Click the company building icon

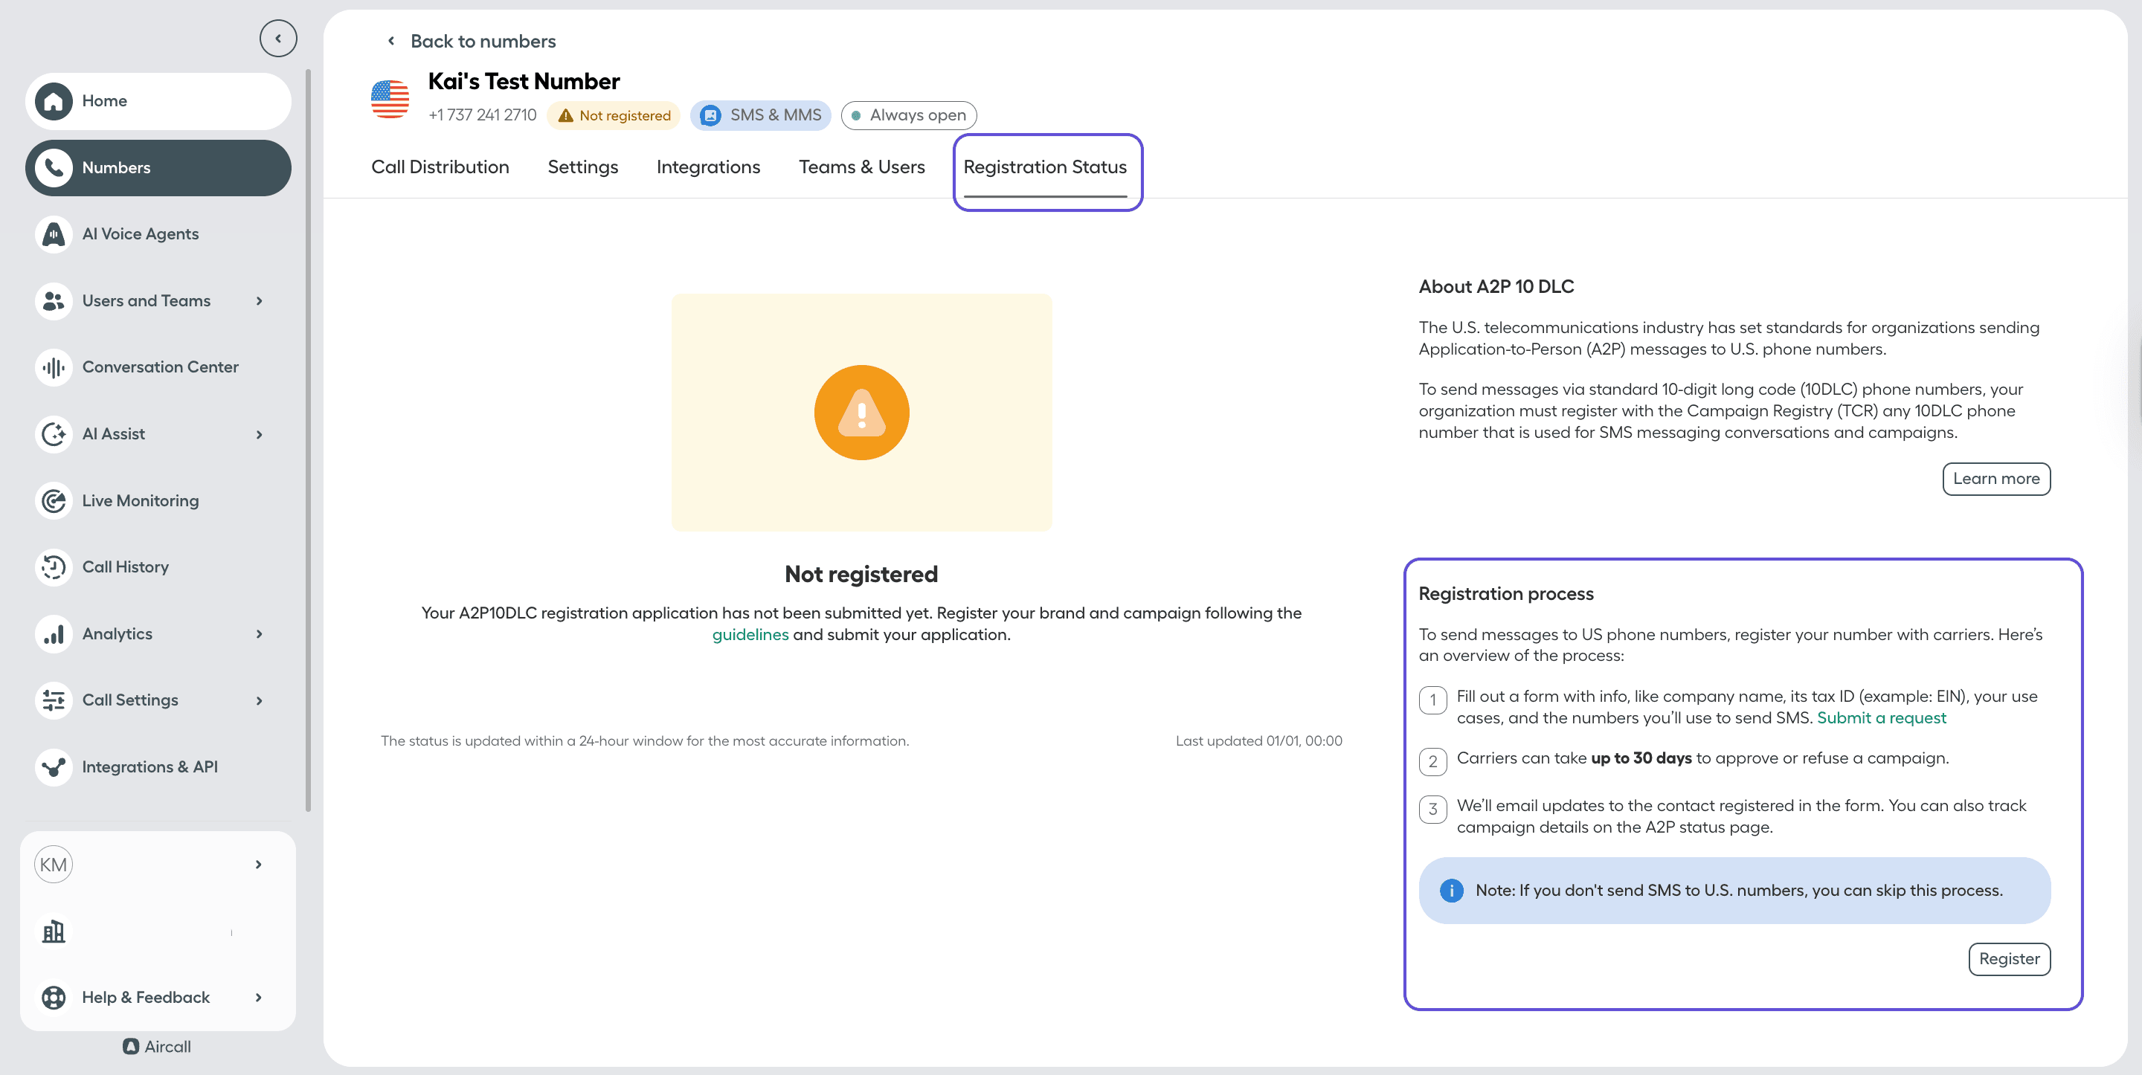(54, 932)
